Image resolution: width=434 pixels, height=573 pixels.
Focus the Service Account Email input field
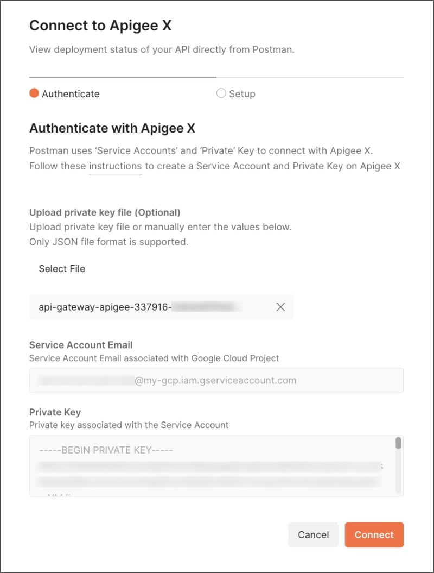pyautogui.click(x=216, y=380)
